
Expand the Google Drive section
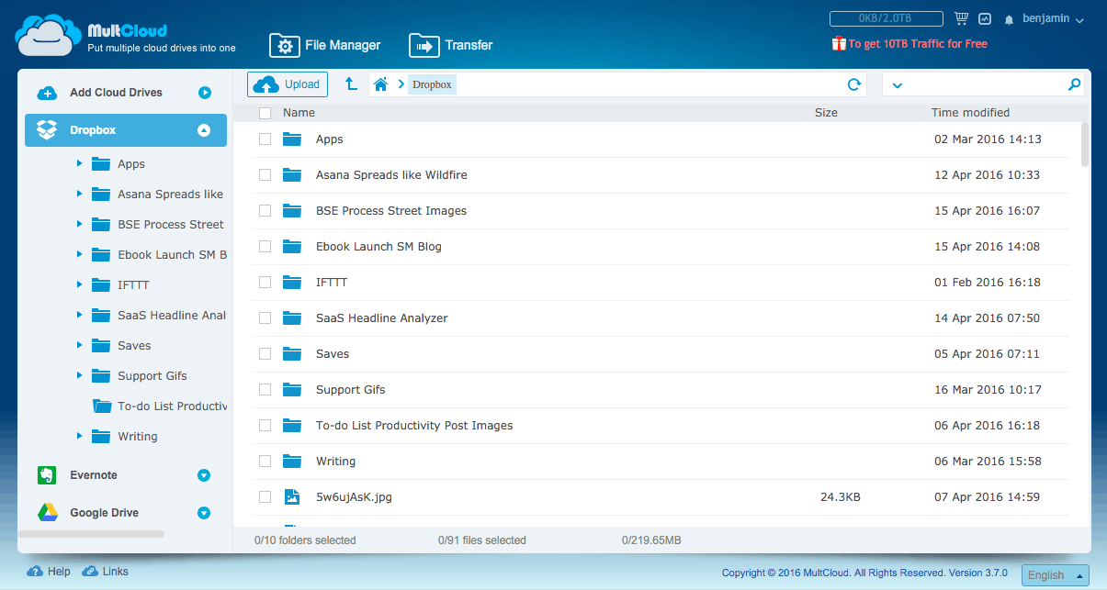tap(204, 513)
